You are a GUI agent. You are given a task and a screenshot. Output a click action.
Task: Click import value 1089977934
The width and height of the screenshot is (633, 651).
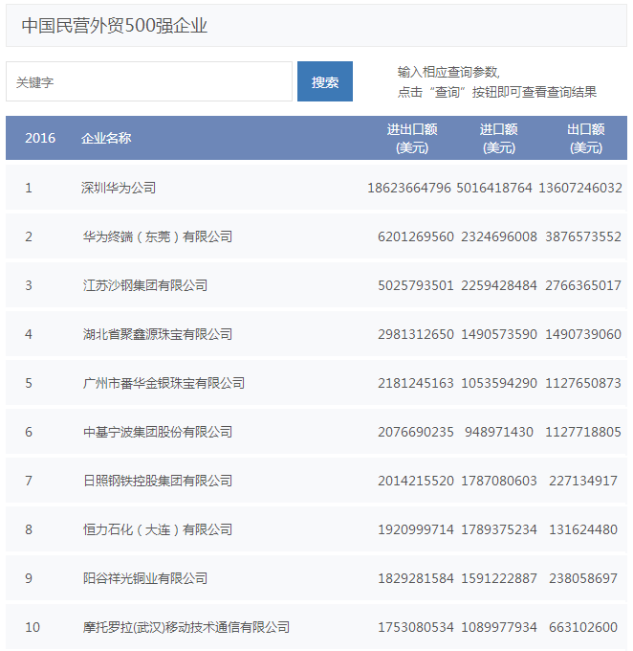(x=499, y=627)
